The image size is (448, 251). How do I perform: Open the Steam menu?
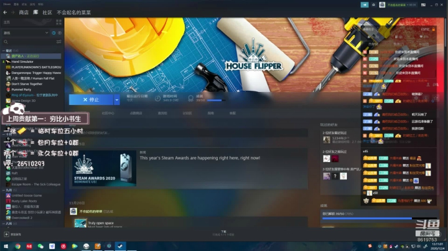7,4
